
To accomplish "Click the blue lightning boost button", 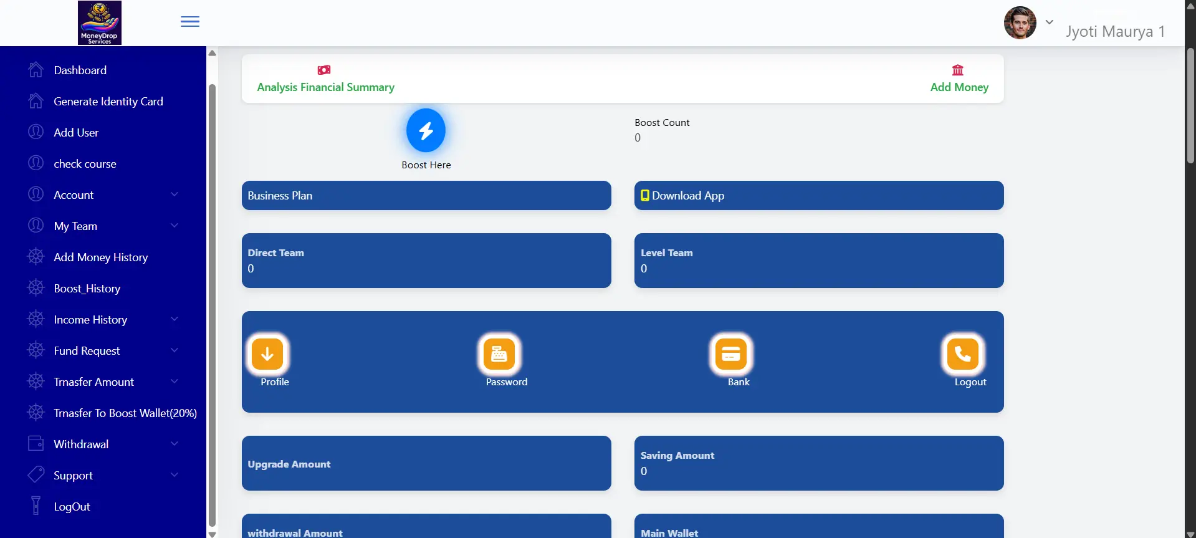I will coord(426,130).
